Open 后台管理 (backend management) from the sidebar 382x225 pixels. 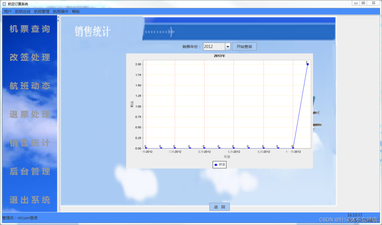coord(30,171)
